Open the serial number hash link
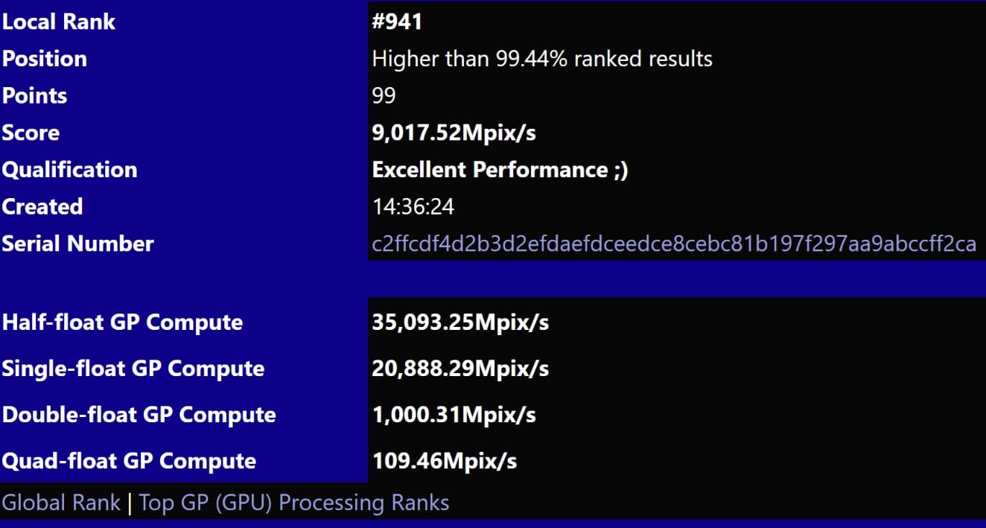 pyautogui.click(x=673, y=244)
